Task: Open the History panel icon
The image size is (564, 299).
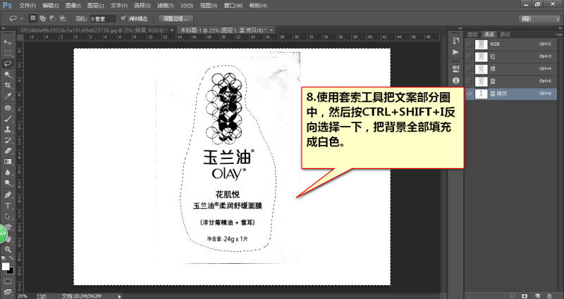Action: point(455,41)
